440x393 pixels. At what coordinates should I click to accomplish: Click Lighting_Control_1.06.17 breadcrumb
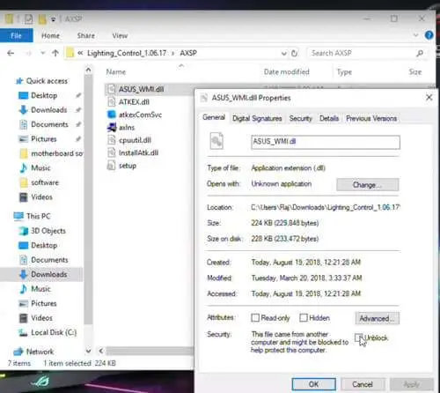click(127, 53)
